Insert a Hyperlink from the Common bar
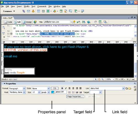 (x=24, y=11)
